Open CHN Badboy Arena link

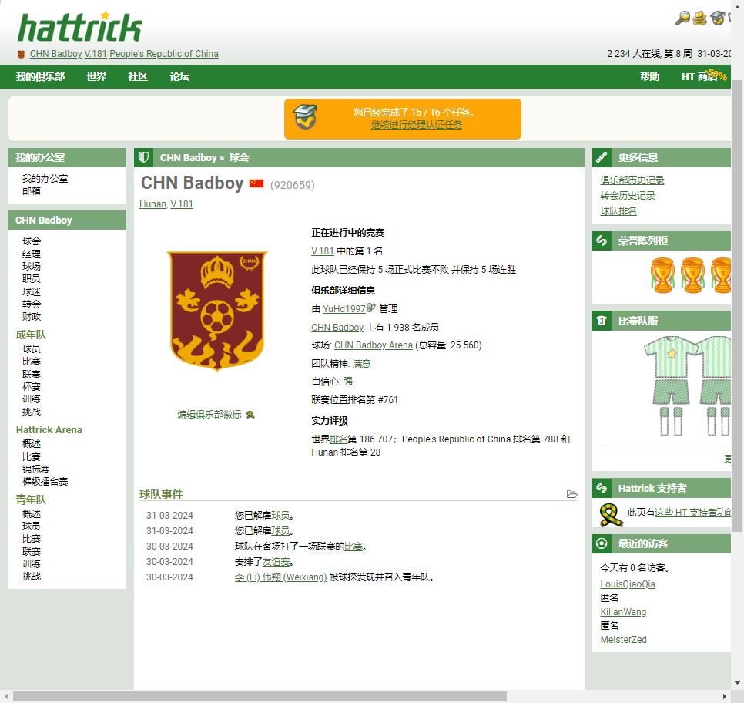point(374,345)
